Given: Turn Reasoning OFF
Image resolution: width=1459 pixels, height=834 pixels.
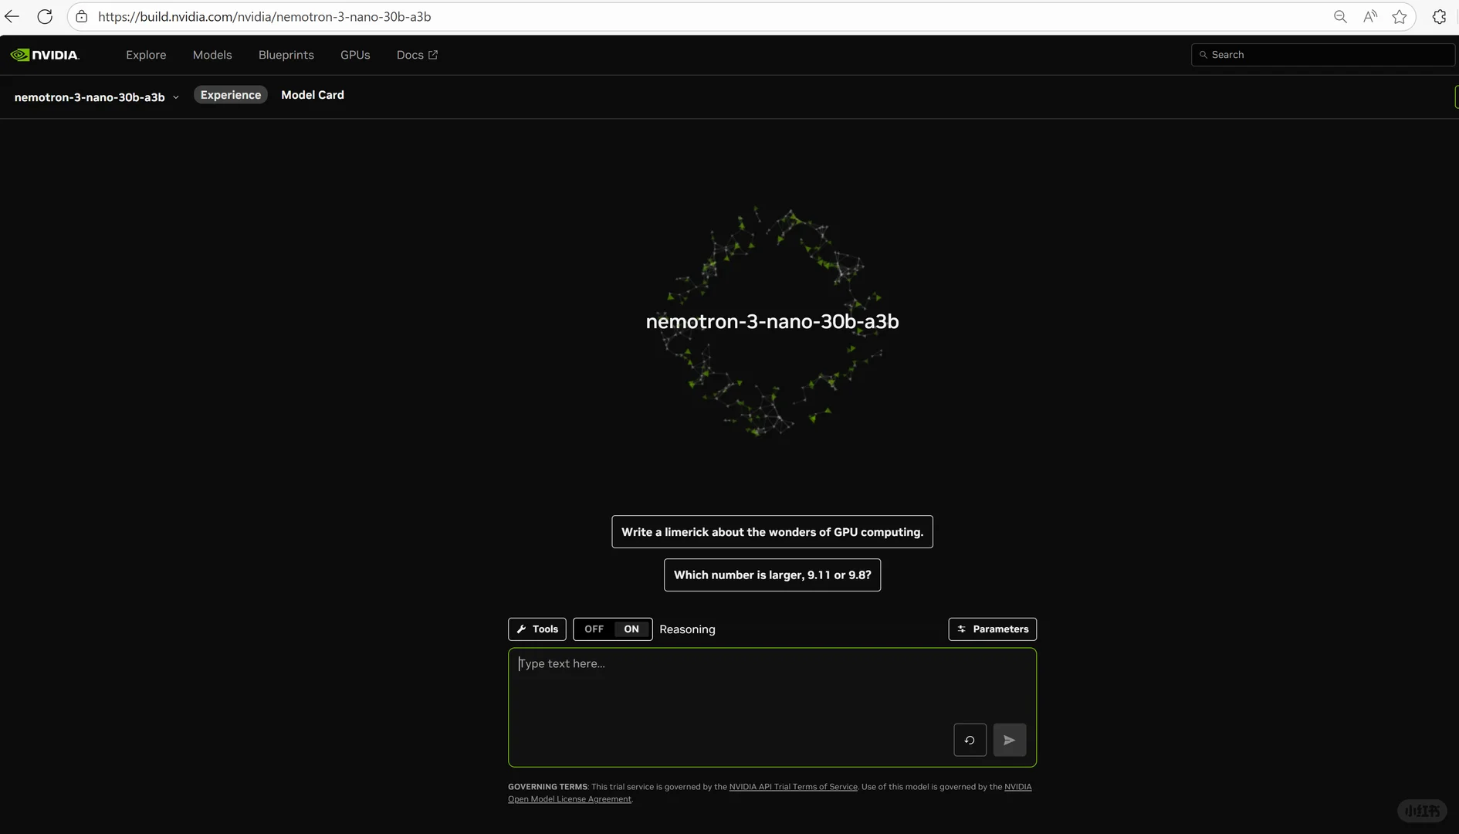Looking at the screenshot, I should tap(594, 629).
